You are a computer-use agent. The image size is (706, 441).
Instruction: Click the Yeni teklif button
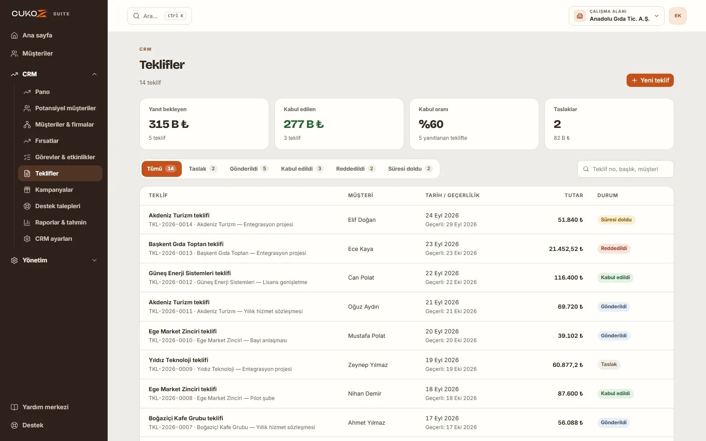tap(650, 80)
